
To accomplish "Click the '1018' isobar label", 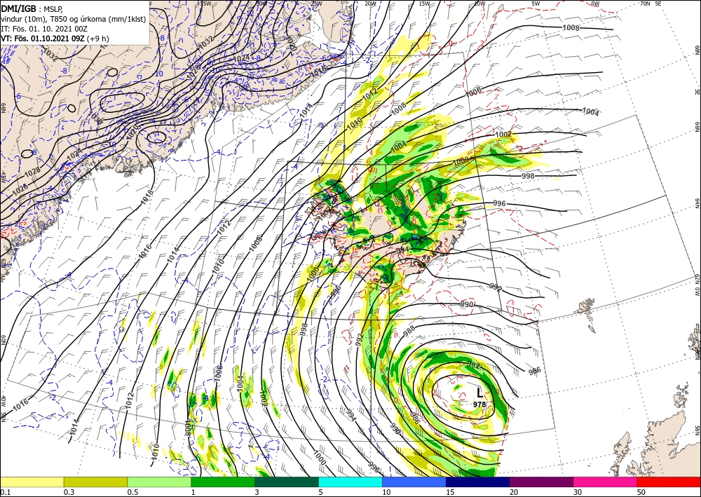I will point(147,197).
